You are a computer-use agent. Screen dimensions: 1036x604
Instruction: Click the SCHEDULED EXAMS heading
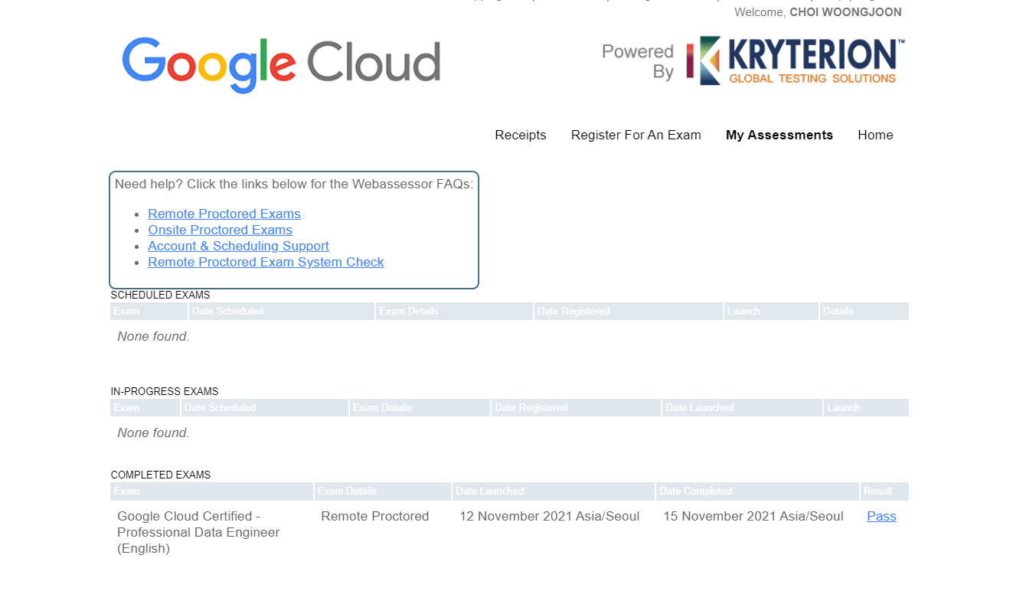(160, 295)
